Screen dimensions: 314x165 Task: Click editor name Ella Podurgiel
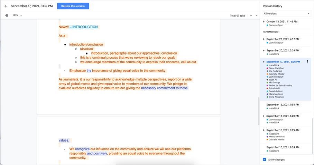click(275, 71)
